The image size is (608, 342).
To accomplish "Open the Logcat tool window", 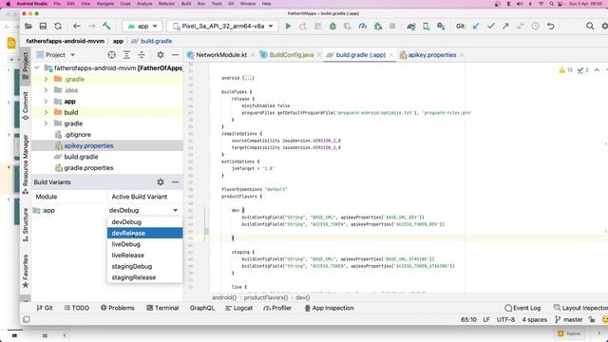I will point(238,308).
